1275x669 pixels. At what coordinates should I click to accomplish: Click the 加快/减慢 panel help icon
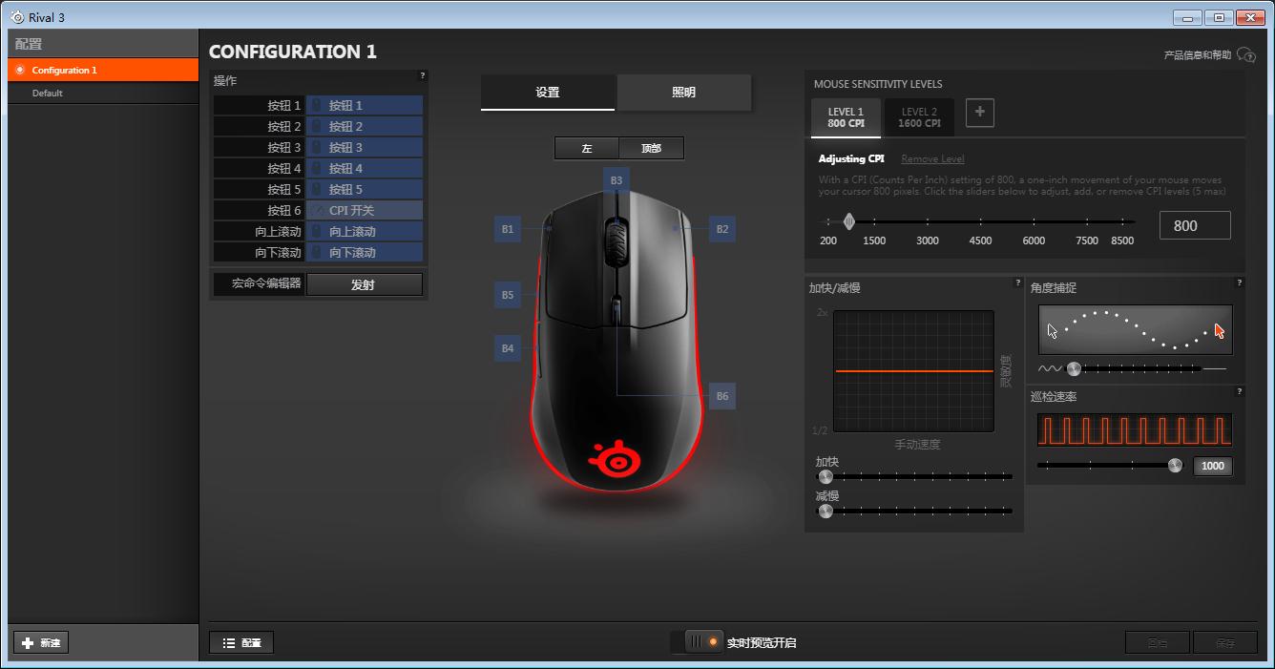[x=1017, y=282]
